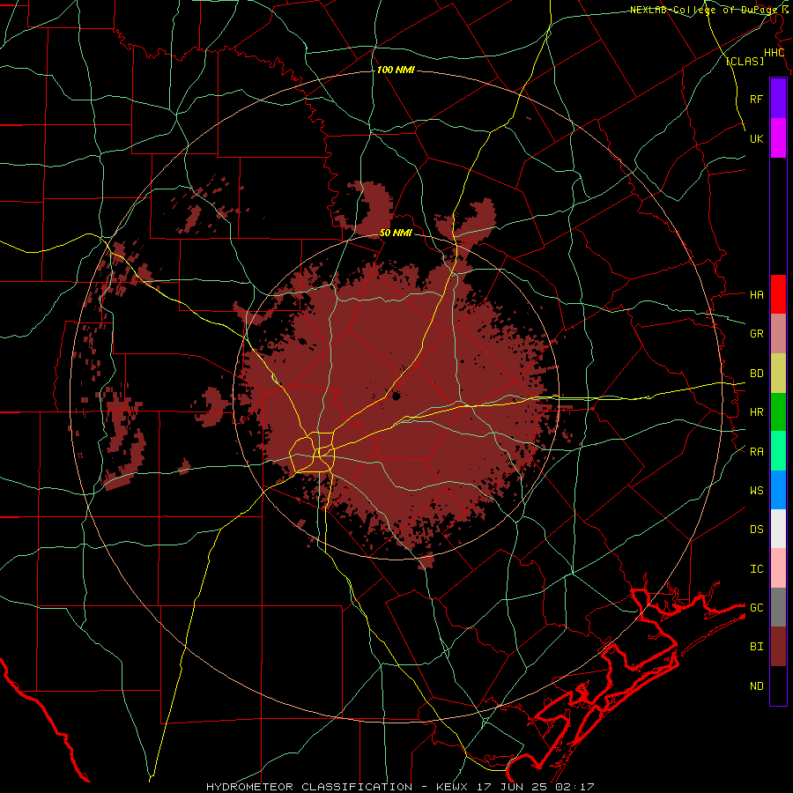Click the HR legend label
The height and width of the screenshot is (793, 793).
pyautogui.click(x=756, y=412)
